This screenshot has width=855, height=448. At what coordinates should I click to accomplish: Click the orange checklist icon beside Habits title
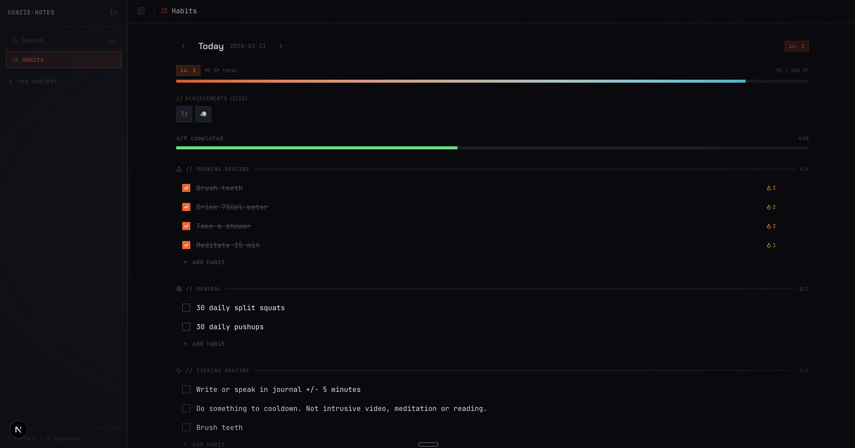(164, 11)
